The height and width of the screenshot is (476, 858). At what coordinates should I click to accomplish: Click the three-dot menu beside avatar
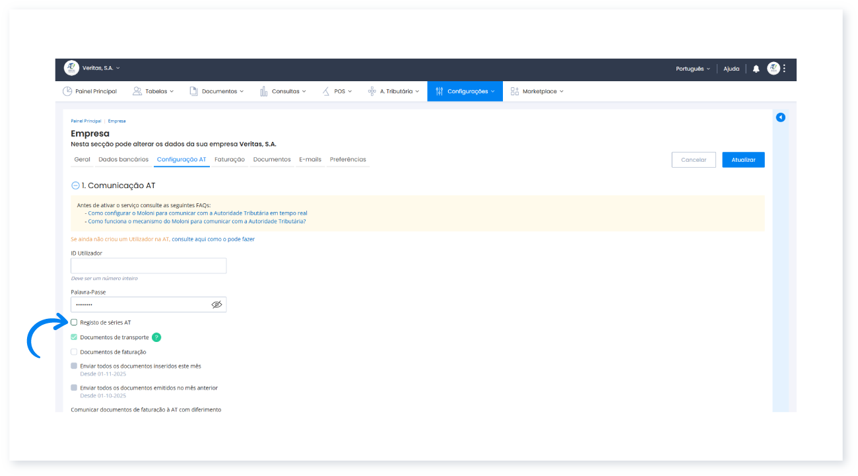click(x=784, y=69)
